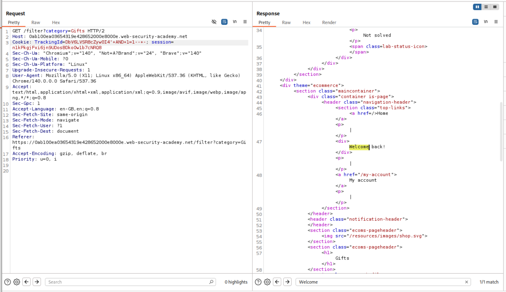Toggle word wrap icon in Response panel

[475, 22]
